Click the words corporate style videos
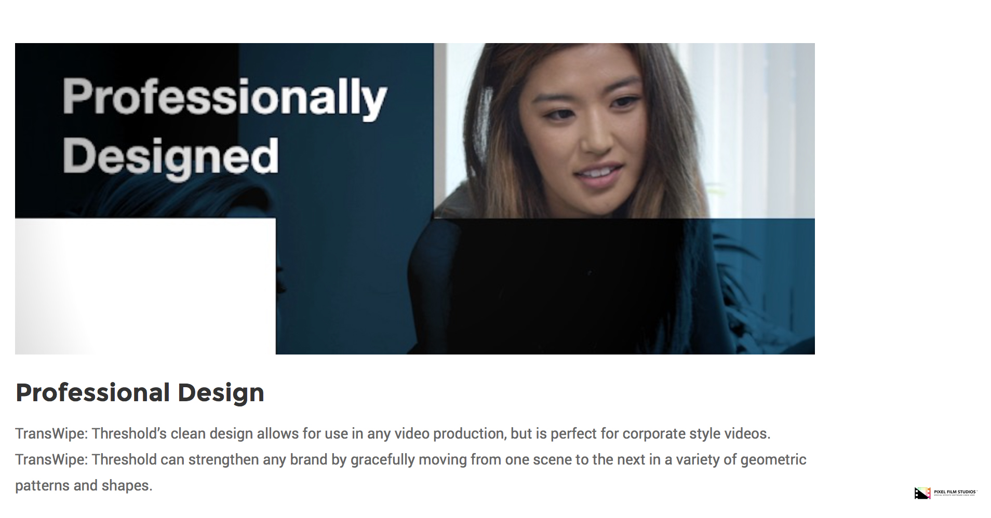 click(x=697, y=434)
